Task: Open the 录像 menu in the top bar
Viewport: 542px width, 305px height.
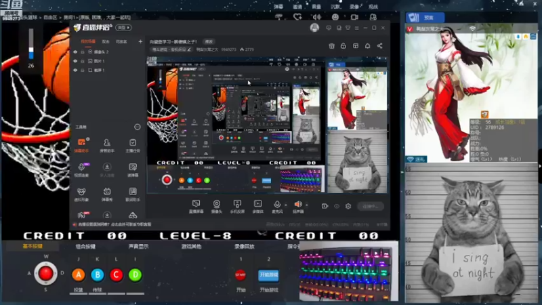Action: pos(354,7)
